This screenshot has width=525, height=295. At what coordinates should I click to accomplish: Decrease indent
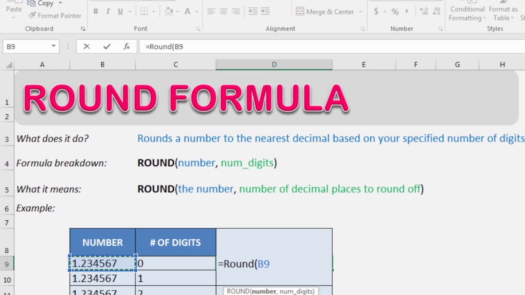(x=253, y=11)
